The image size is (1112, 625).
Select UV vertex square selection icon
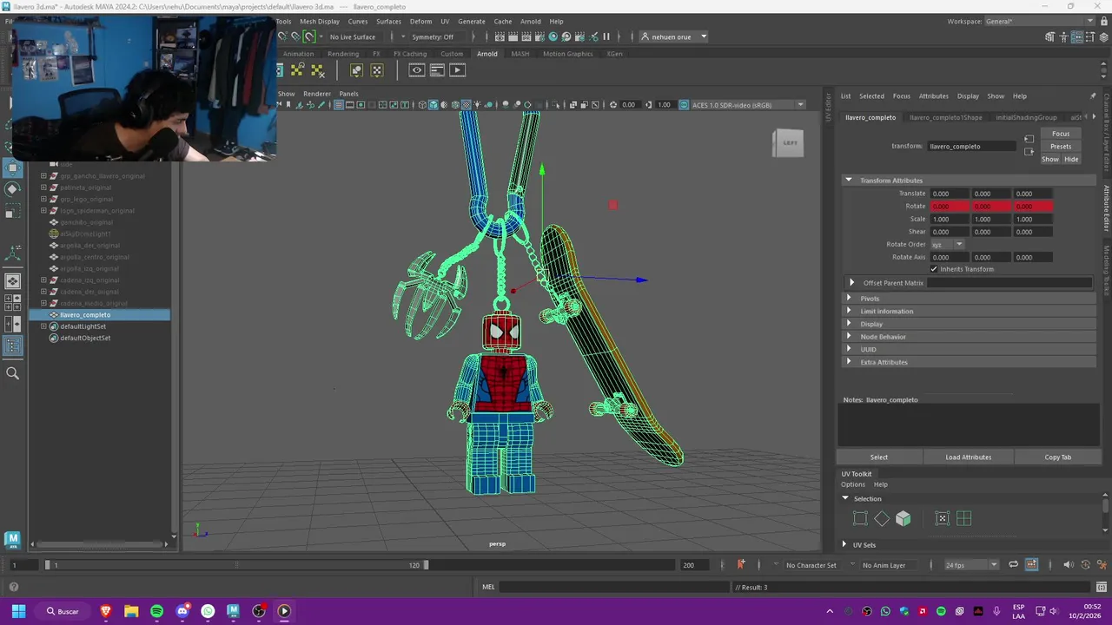[860, 518]
